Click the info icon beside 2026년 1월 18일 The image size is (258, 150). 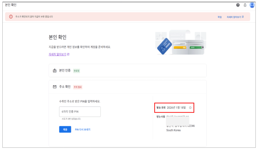pos(190,108)
